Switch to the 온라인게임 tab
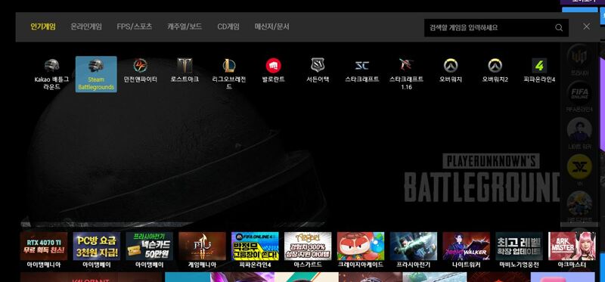Image resolution: width=605 pixels, height=282 pixels. [86, 27]
